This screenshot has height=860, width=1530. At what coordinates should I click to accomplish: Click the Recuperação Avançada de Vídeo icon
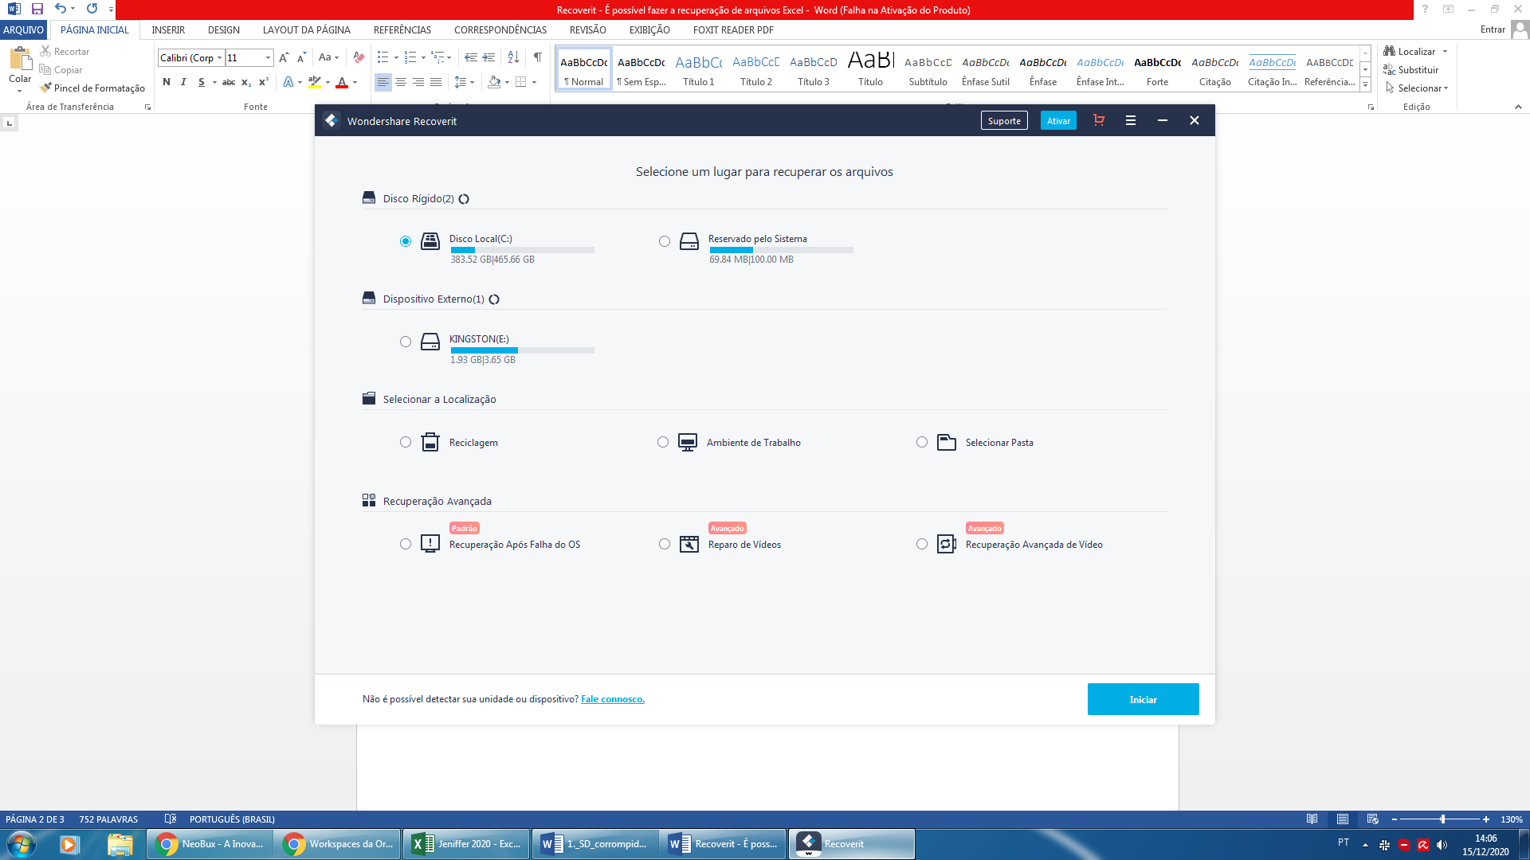tap(947, 544)
